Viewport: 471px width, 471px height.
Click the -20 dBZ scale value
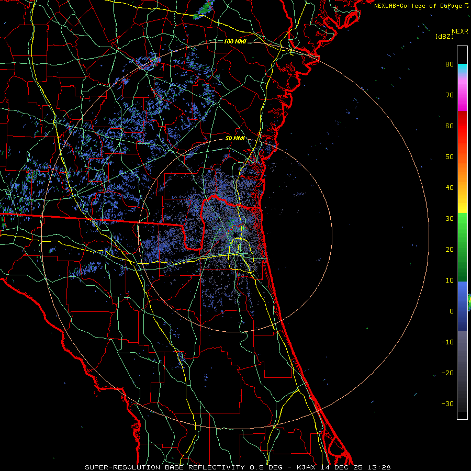[x=447, y=373]
